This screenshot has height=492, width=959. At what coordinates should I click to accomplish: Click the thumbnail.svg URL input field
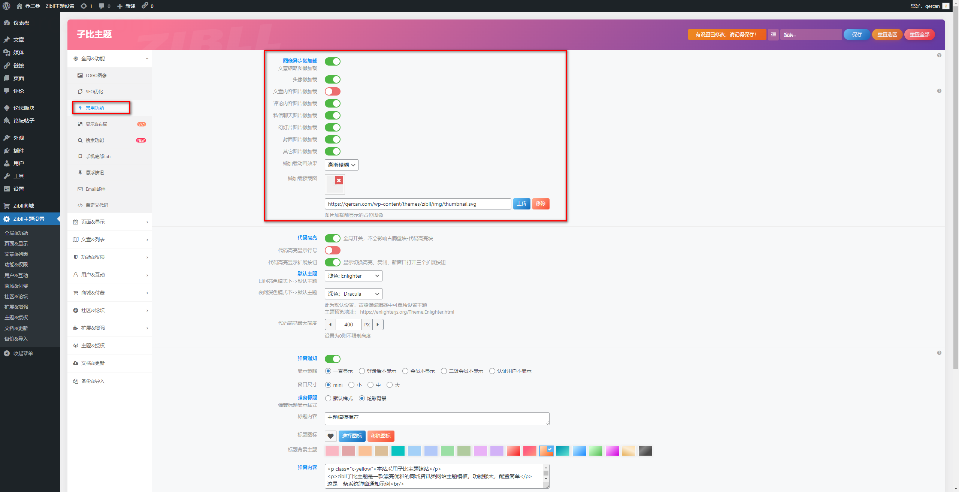click(417, 204)
